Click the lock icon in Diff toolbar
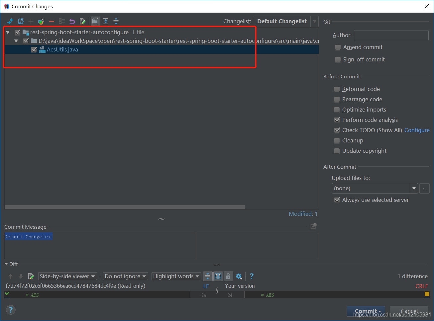The image size is (434, 321). coord(228,276)
